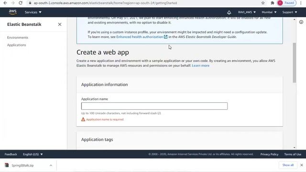This screenshot has height=172, width=306.
Task: Expand SpringEBtalk.zip download options chevron
Action: point(51,165)
